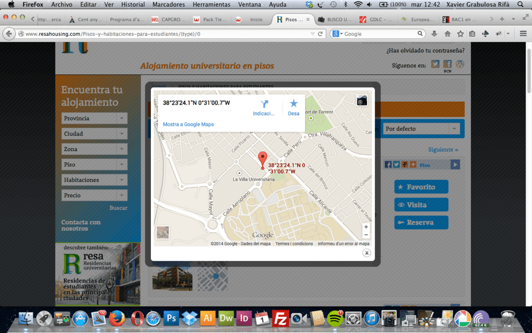This screenshot has height=333, width=532.
Task: Switch to the BUSCO U... tab
Action: [x=335, y=19]
